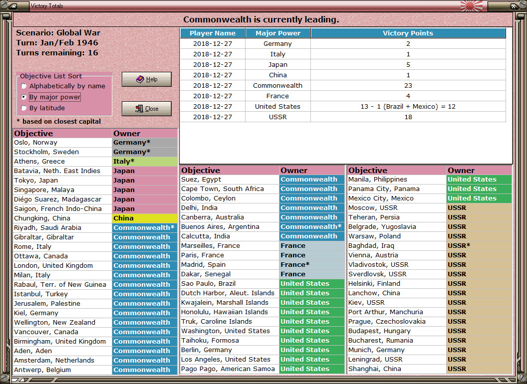Select the Delhi, India objective

[230, 207]
